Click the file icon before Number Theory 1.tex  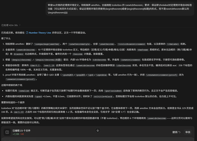(27, 33)
